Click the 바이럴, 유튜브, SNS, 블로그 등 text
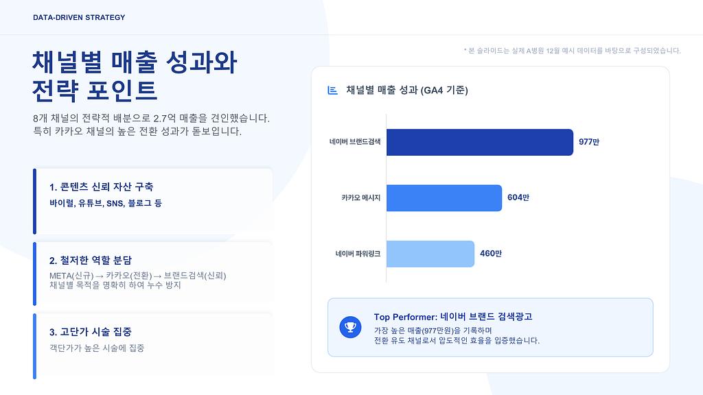Image resolution: width=703 pixels, height=395 pixels. [x=106, y=204]
